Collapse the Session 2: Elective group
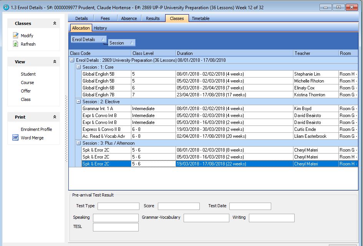The image size is (363, 246). pos(79,102)
